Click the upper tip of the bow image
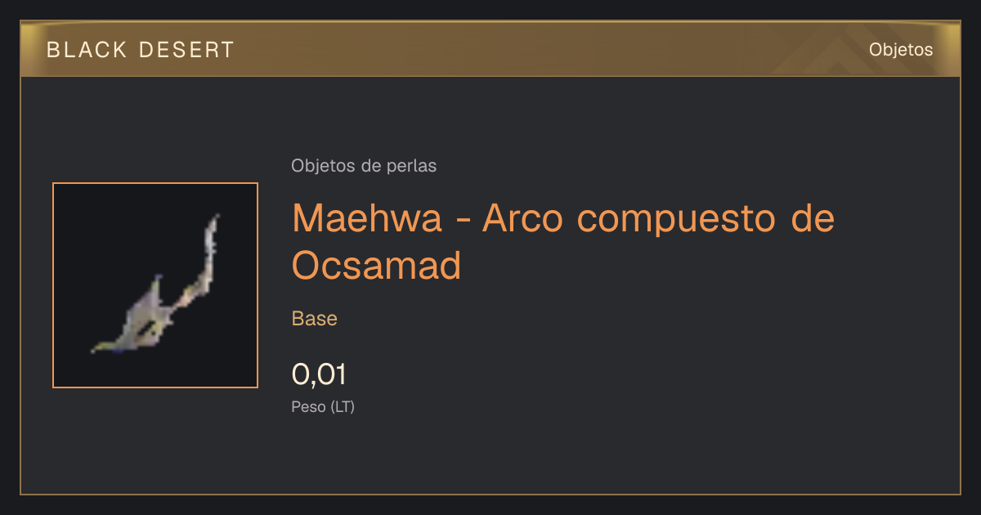Viewport: 981px width, 515px height. (216, 218)
